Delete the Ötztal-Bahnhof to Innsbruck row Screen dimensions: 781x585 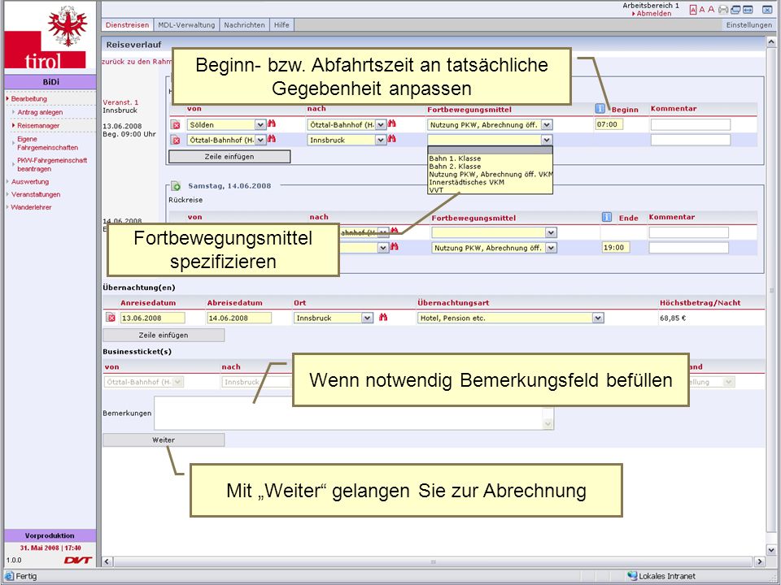pos(176,141)
